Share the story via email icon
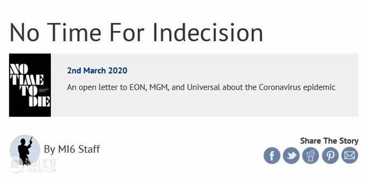Screen dimensions: 366x179 pos(350,155)
